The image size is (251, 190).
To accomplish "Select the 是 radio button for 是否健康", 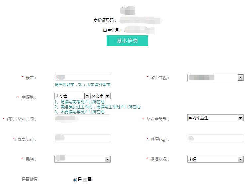I will coord(75,180).
